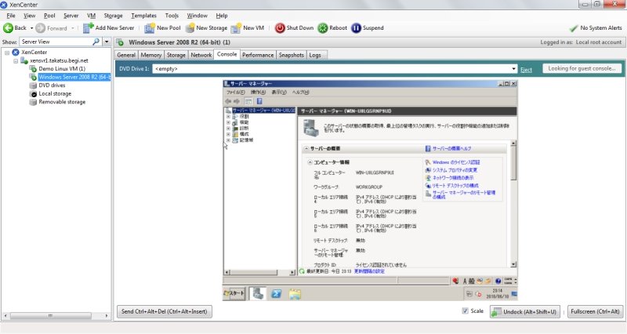Click the search magnifier in Show box
Screen dimensions: 627x334
click(x=96, y=42)
